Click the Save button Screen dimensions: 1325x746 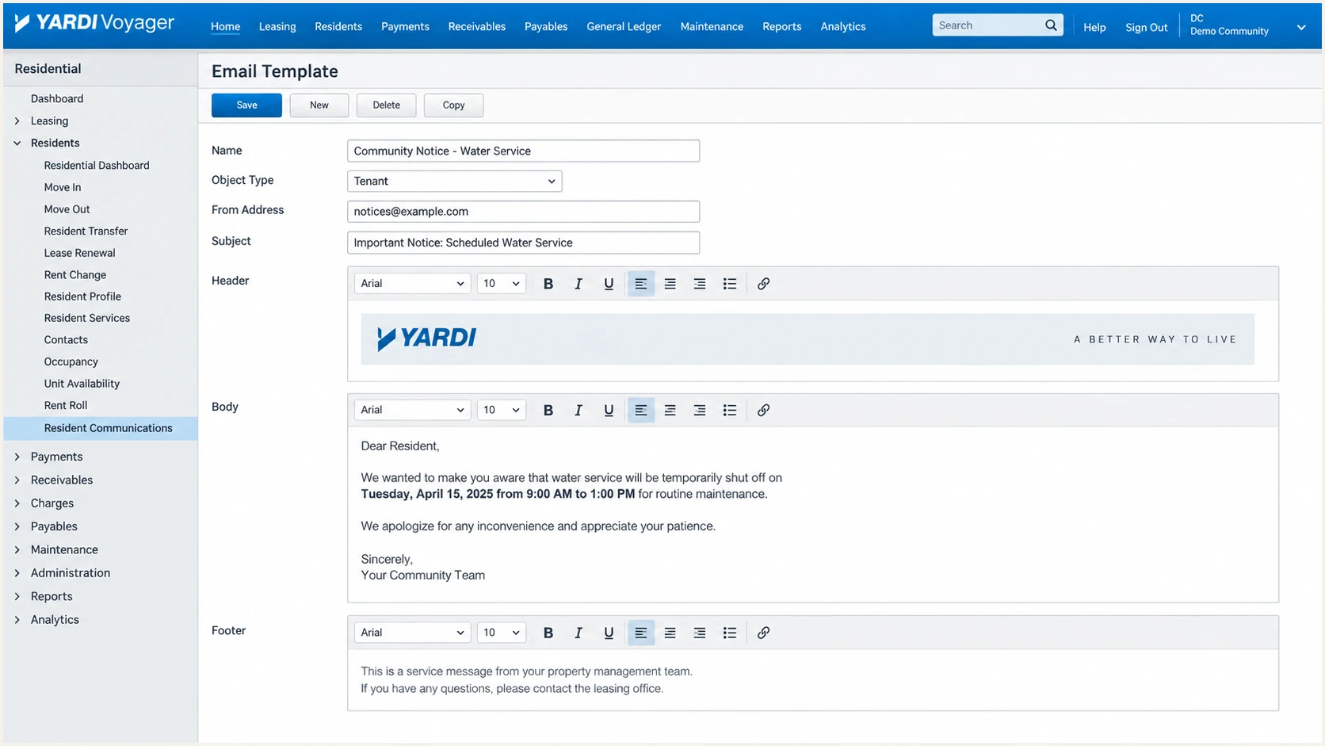[x=246, y=105]
